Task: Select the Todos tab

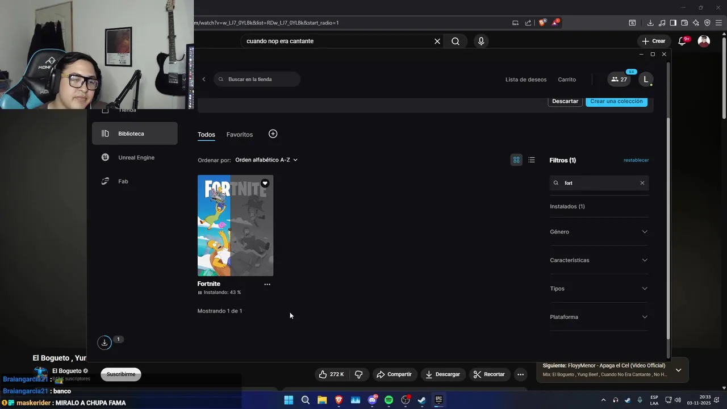Action: [206, 135]
